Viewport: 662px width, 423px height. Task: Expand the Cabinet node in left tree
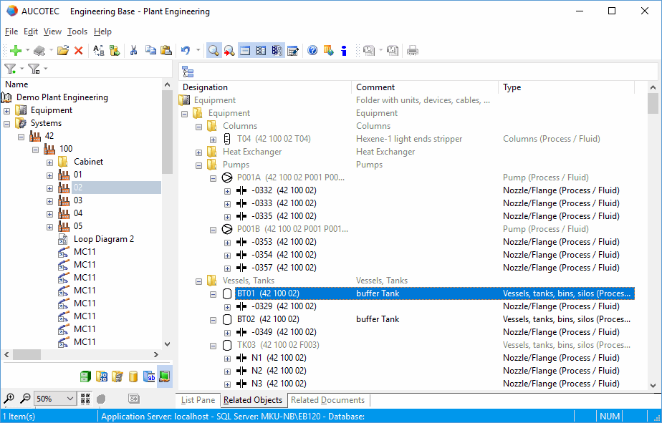(49, 162)
